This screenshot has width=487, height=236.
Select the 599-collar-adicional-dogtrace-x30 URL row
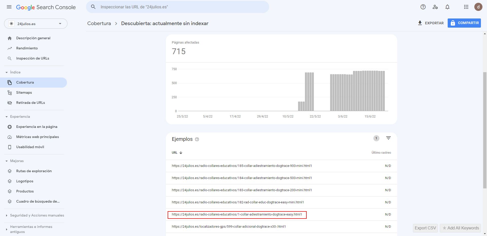[x=281, y=227]
